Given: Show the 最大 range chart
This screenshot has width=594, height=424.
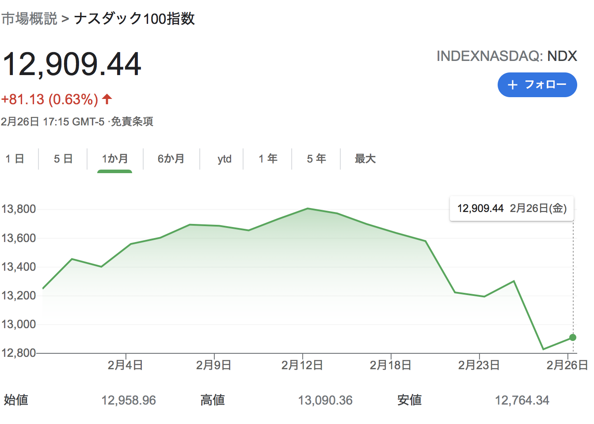Looking at the screenshot, I should (365, 159).
